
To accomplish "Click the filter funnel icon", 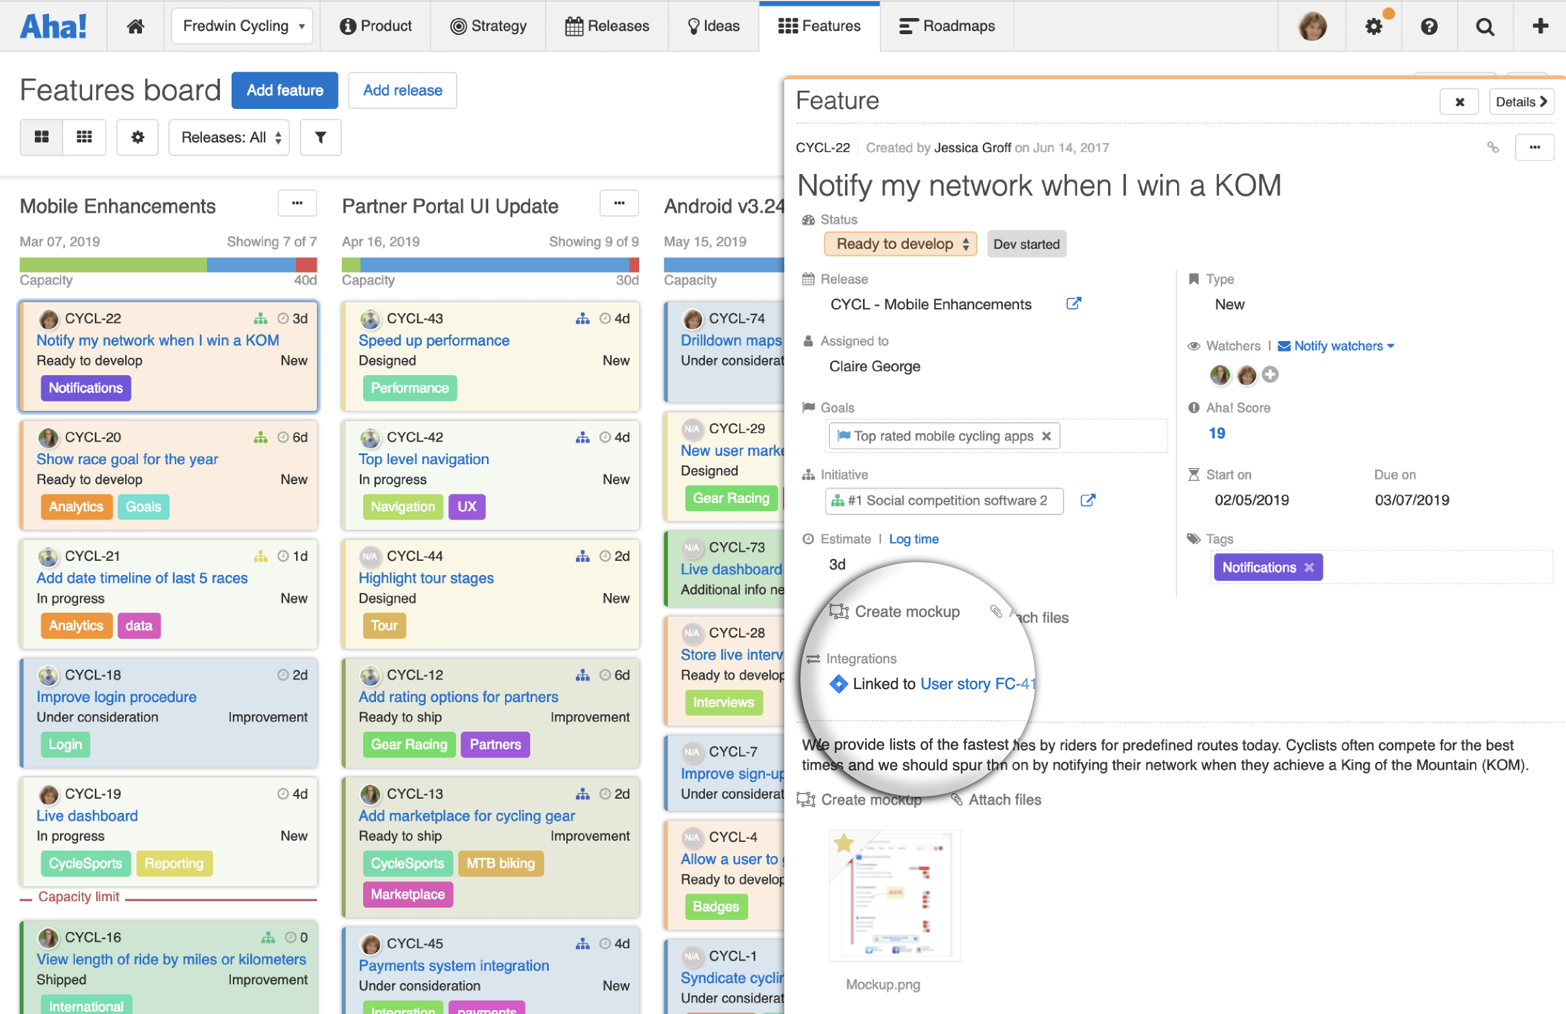I will click(321, 137).
